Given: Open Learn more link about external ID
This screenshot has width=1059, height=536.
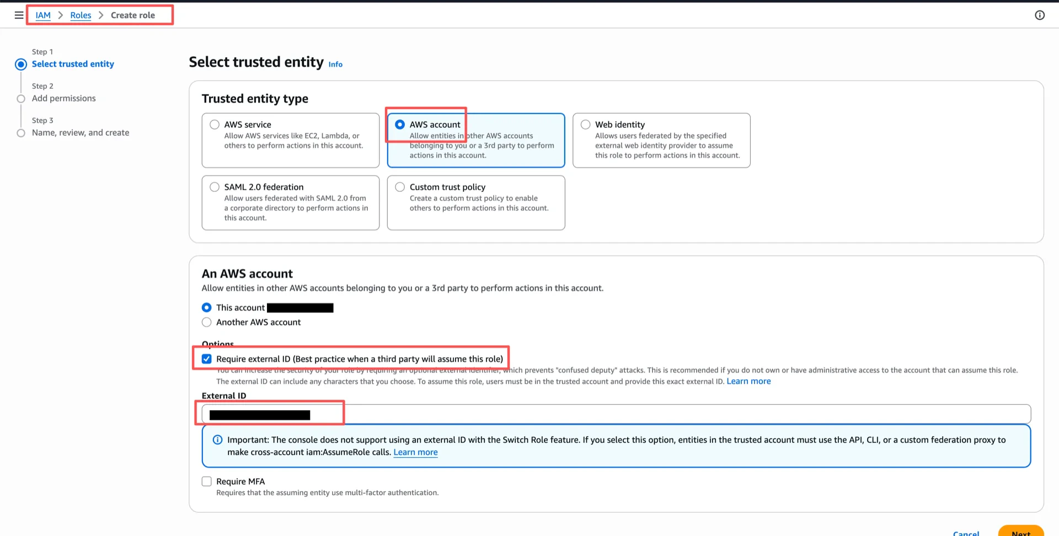Looking at the screenshot, I should 748,381.
